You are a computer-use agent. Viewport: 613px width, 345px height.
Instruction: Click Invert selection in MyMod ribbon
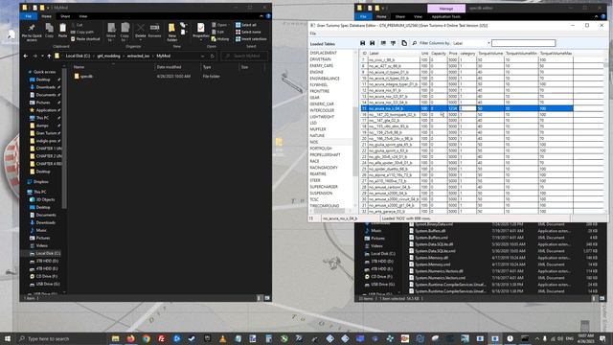[x=251, y=39]
